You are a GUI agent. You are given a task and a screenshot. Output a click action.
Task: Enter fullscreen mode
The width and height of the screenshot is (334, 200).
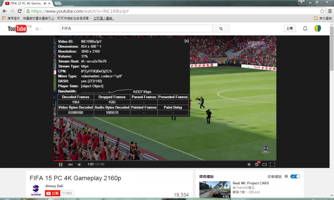click(x=272, y=164)
